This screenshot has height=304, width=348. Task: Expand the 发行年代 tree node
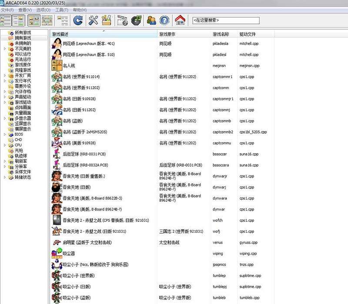pyautogui.click(x=5, y=81)
